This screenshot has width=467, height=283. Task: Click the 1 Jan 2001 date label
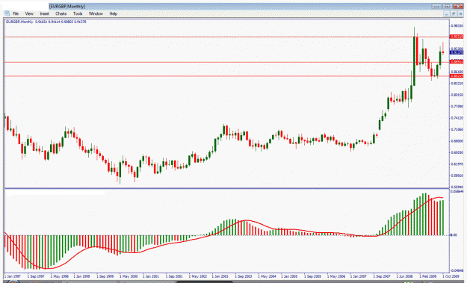tap(151, 276)
